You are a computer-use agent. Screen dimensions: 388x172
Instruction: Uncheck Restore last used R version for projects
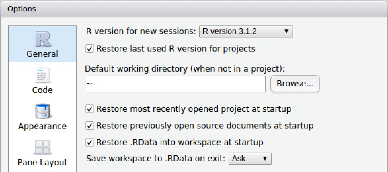[90, 49]
